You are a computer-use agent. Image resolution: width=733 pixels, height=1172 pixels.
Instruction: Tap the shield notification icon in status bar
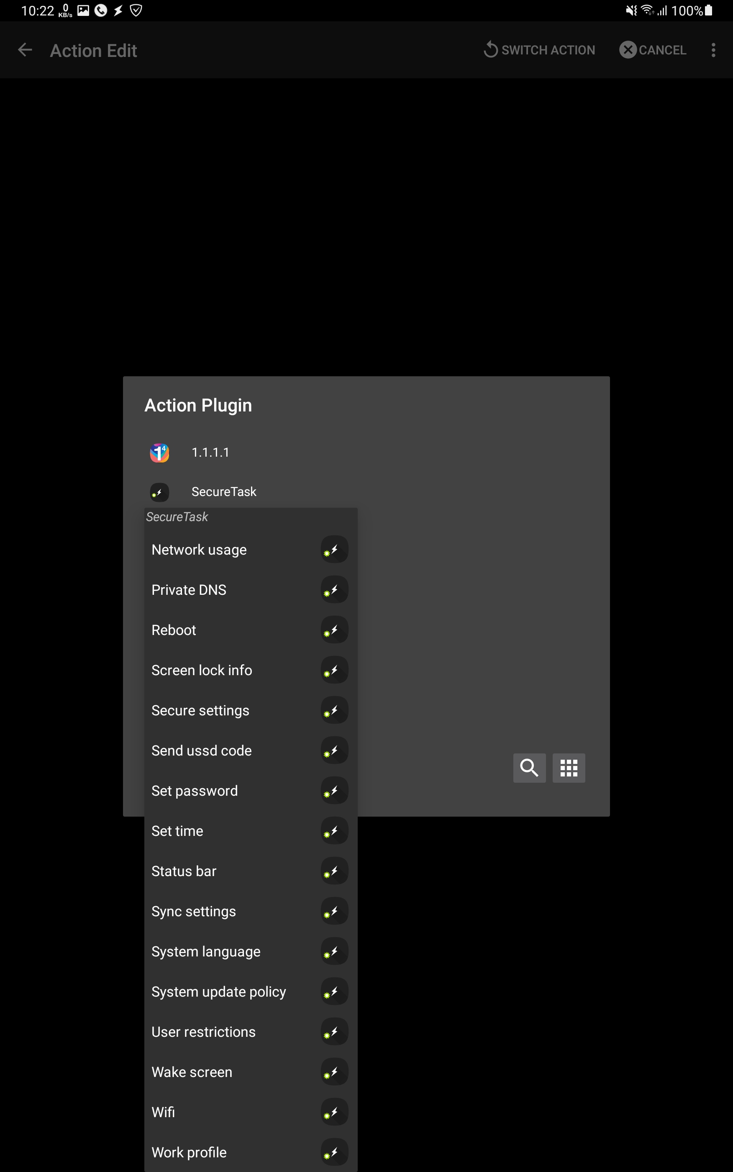click(136, 10)
